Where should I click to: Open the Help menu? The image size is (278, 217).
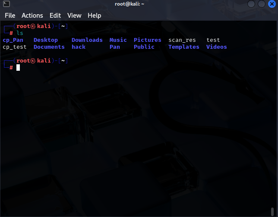94,16
